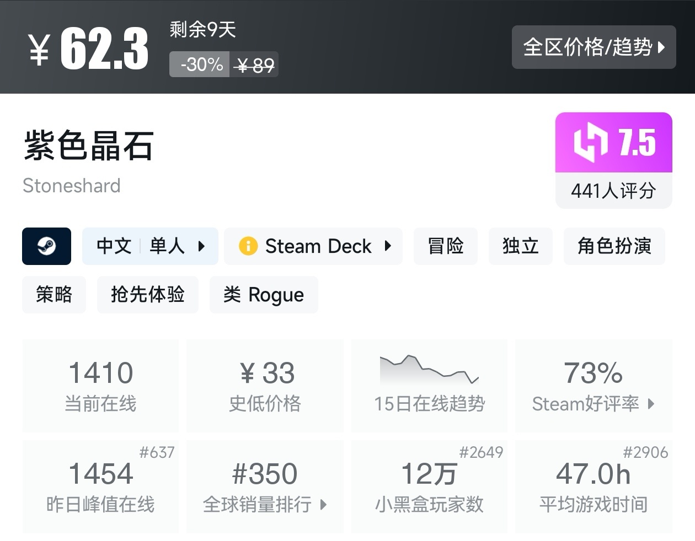Click the Steam Deck info icon
The image size is (695, 541).
pos(249,246)
